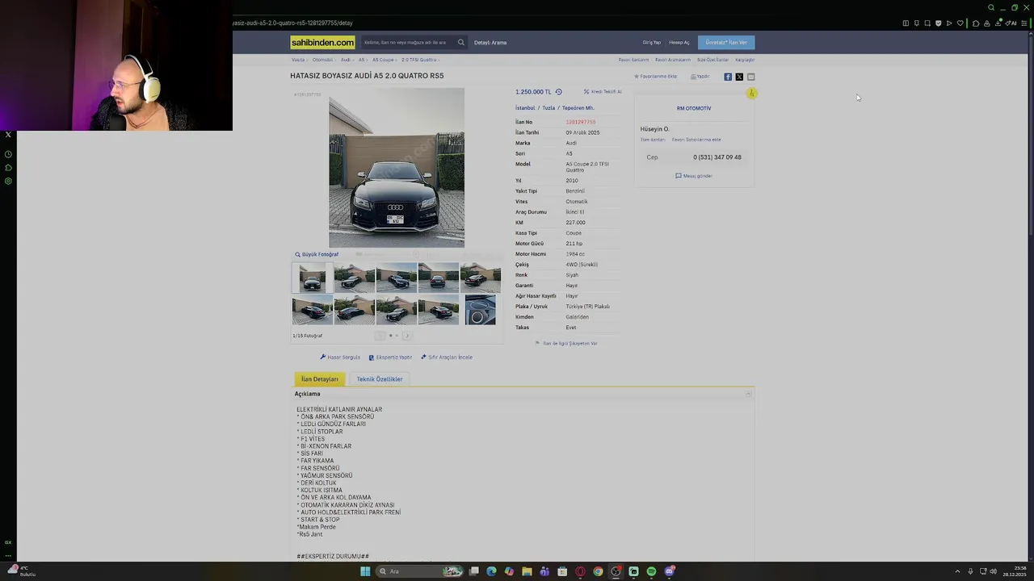Viewport: 1034px width, 581px height.
Task: Open the Kredi Teklifi Al link
Action: 603,92
